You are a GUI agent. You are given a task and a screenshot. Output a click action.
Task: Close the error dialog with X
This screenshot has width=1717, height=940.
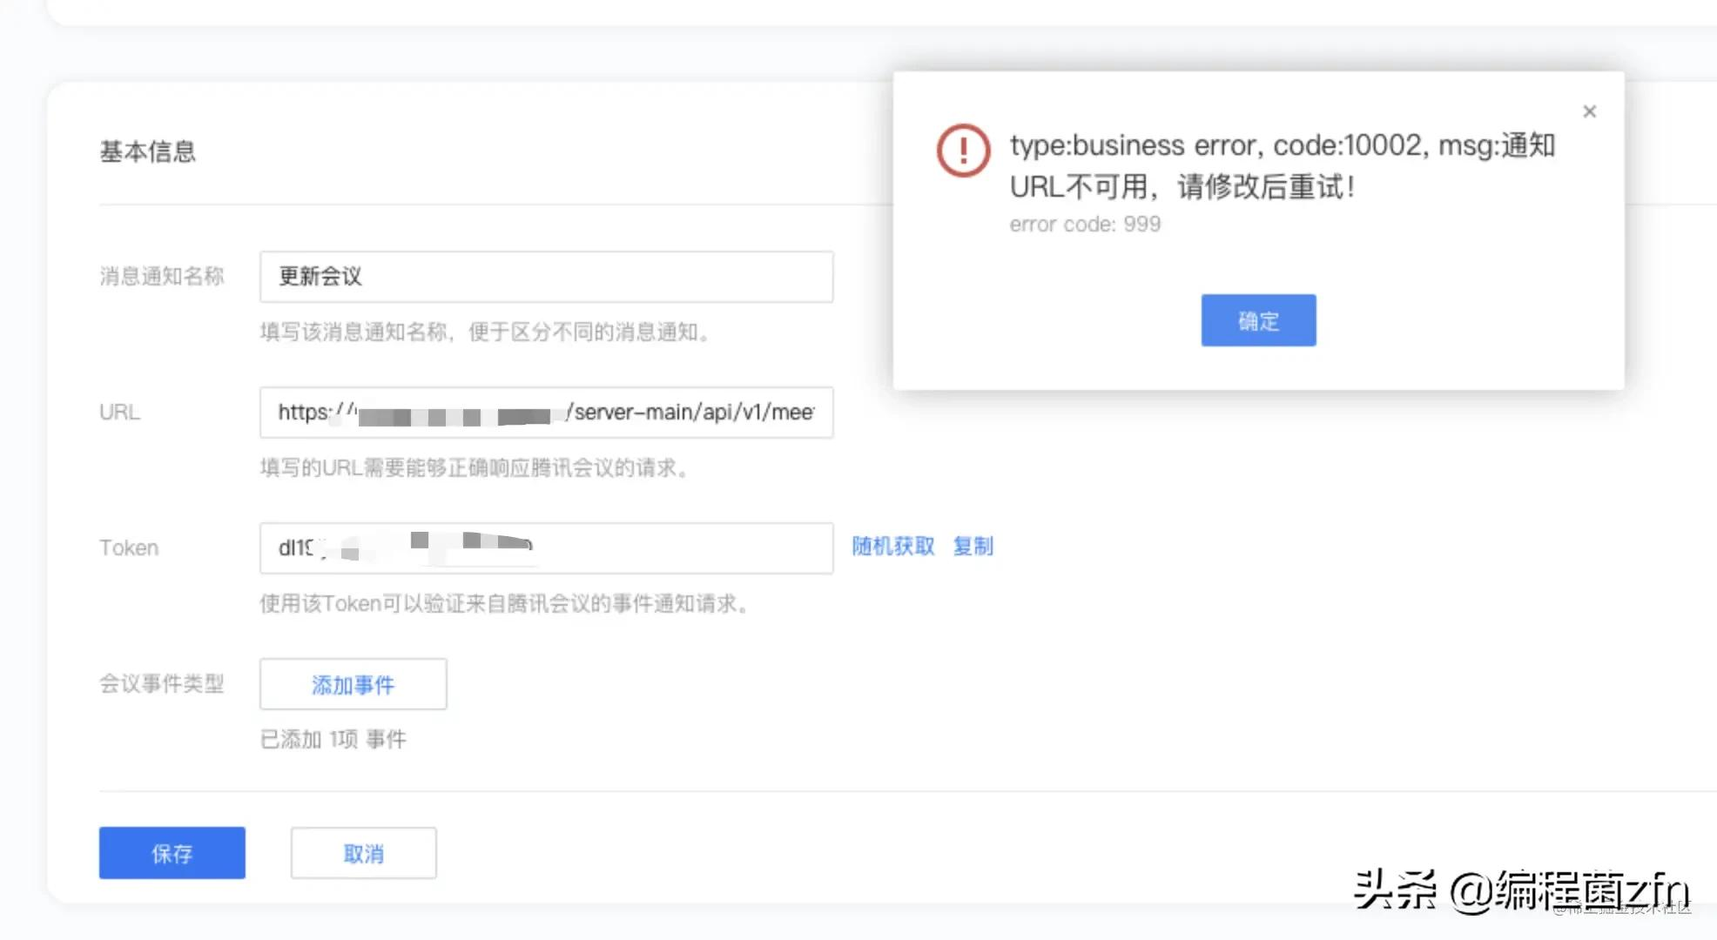(1589, 111)
